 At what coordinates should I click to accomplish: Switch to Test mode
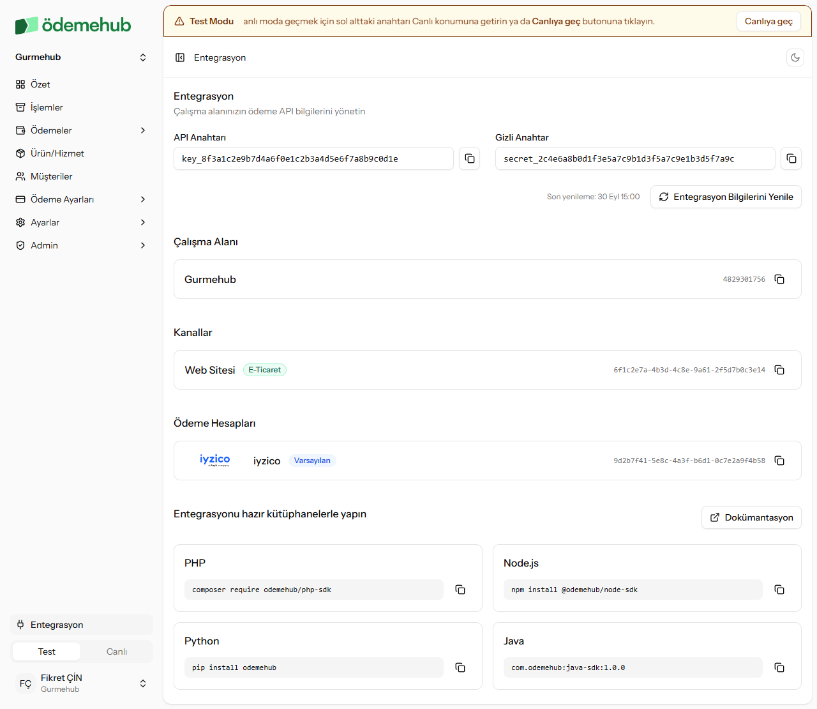(47, 652)
